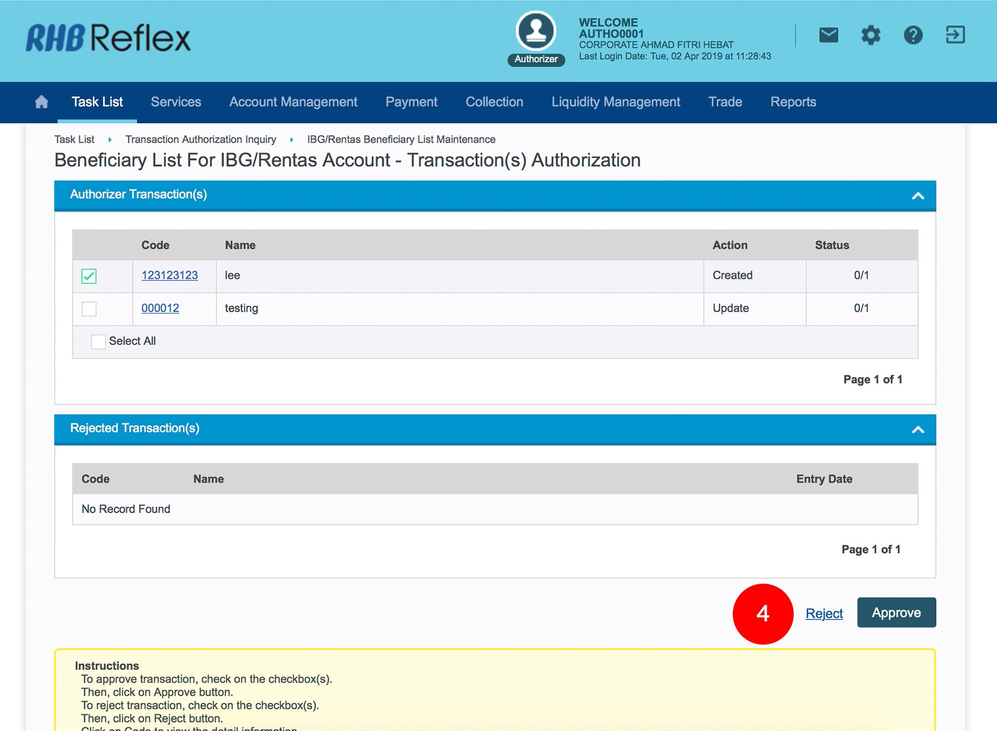Click the Approve button

(896, 612)
